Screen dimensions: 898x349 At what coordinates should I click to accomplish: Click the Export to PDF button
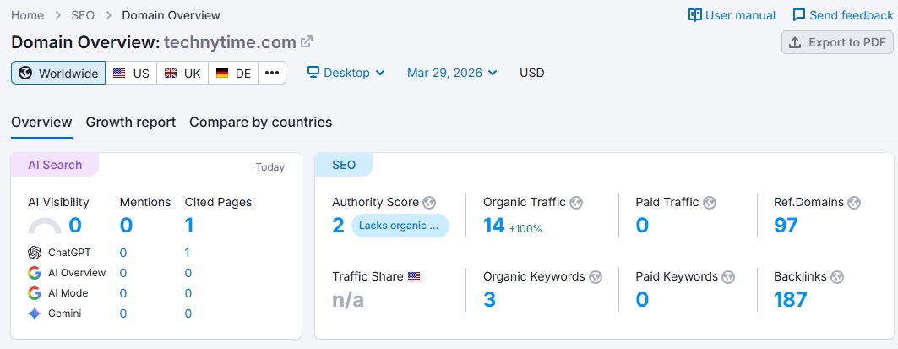click(x=837, y=42)
